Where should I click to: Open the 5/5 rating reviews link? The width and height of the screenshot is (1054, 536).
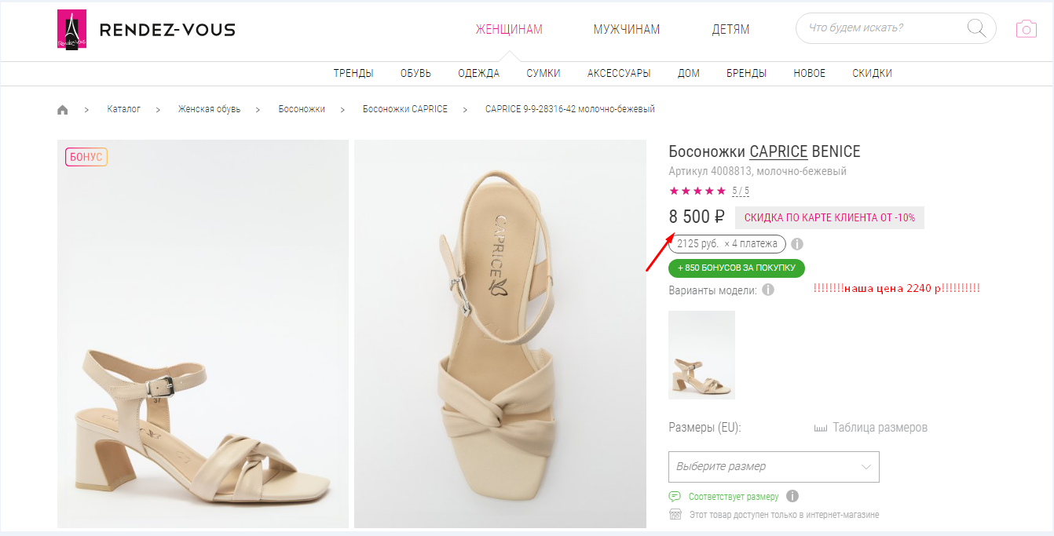tap(741, 191)
